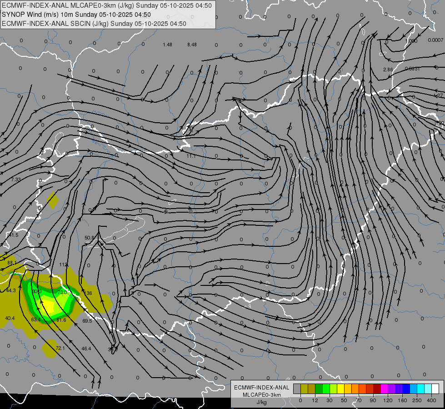Click the legend tick value 70
The image size is (445, 409).
tap(359, 400)
